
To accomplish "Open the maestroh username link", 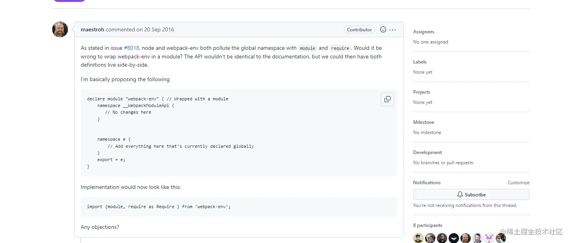I will coord(92,29).
